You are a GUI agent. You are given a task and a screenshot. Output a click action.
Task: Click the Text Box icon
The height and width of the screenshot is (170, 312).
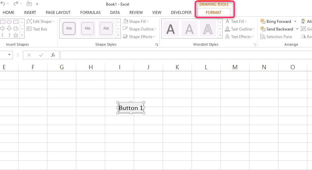pyautogui.click(x=29, y=29)
